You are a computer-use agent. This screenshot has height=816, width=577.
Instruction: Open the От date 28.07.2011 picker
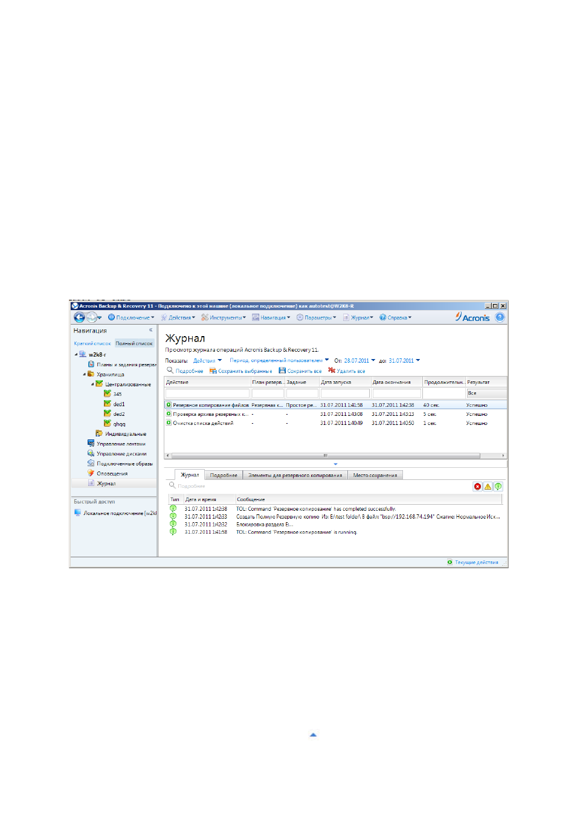(359, 361)
